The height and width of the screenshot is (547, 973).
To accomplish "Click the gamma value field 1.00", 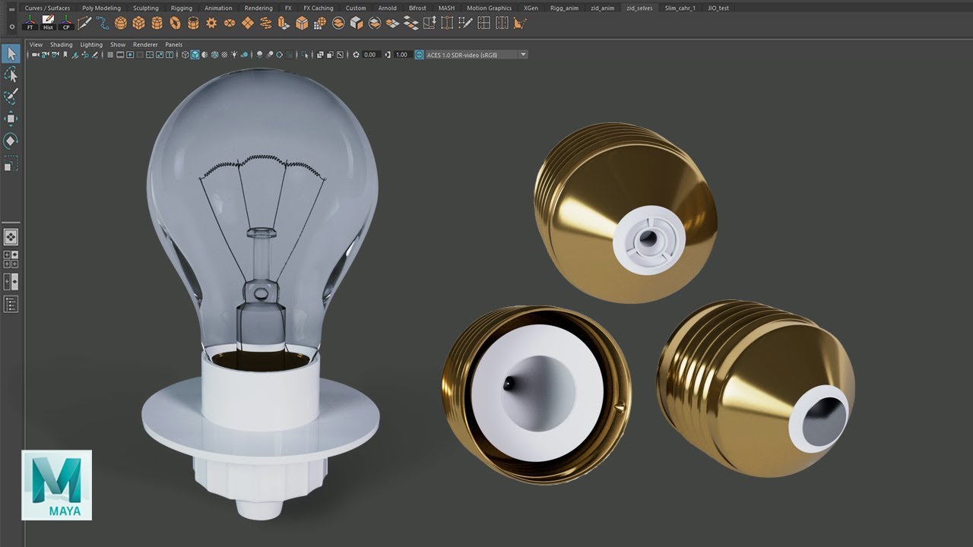I will point(402,55).
